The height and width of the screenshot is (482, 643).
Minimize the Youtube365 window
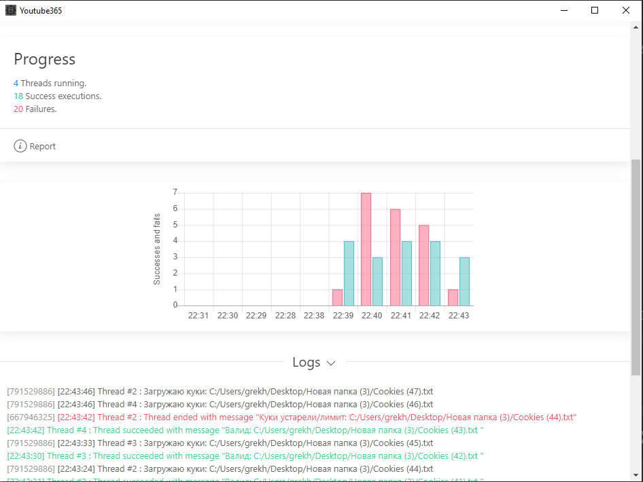coord(563,10)
